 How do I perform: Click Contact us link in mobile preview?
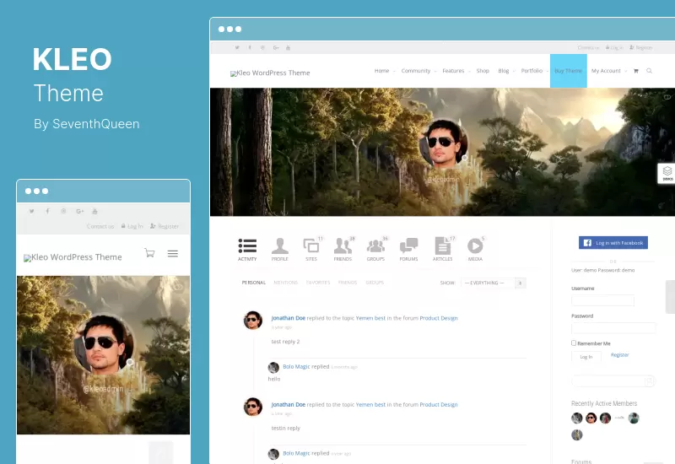pyautogui.click(x=100, y=226)
